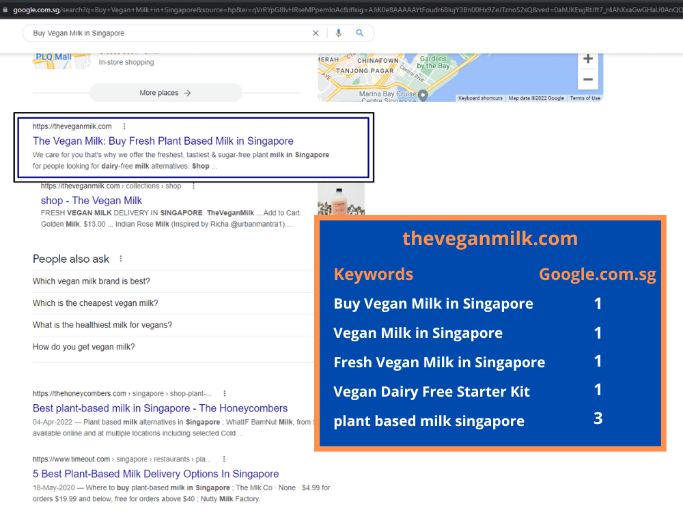Viewport: 683px width, 512px height.
Task: Click the Marina Bay Cruise Centre map pin
Action: tap(423, 94)
